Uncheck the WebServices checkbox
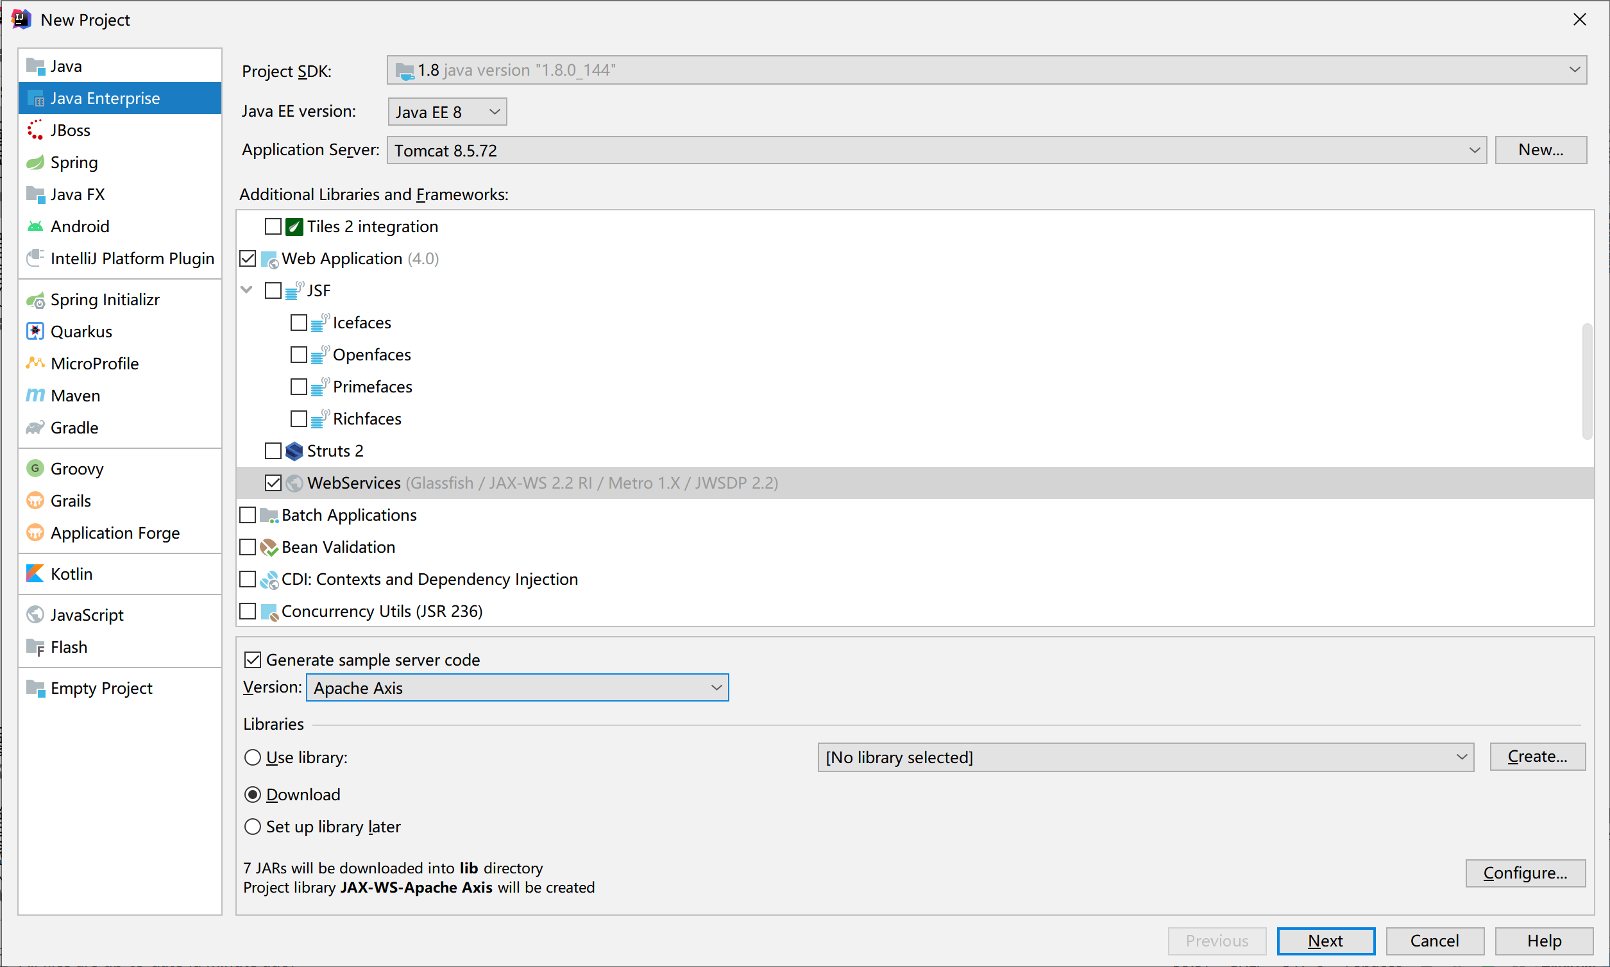This screenshot has width=1610, height=967. click(273, 483)
